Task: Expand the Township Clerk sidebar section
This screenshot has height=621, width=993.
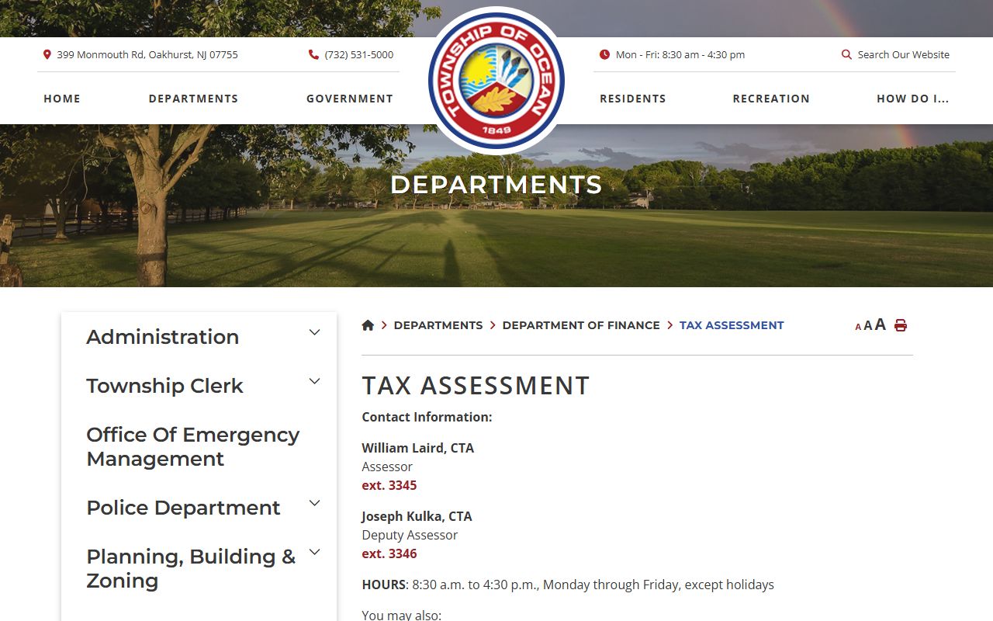Action: click(x=314, y=381)
